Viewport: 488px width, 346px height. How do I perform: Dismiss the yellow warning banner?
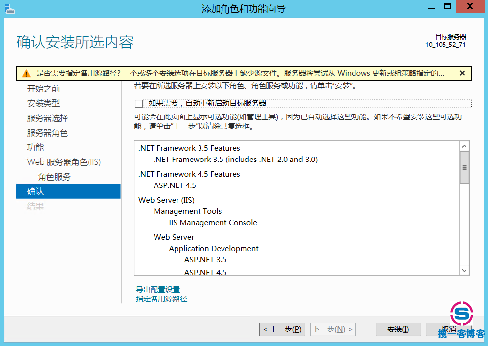coord(462,73)
